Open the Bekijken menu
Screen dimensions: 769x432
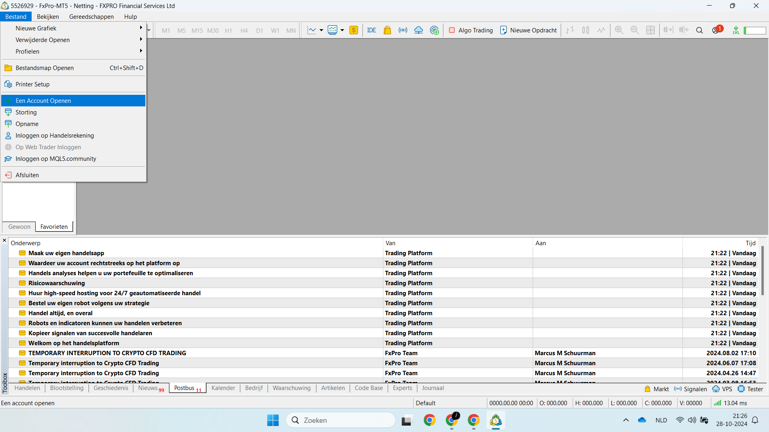tap(48, 16)
